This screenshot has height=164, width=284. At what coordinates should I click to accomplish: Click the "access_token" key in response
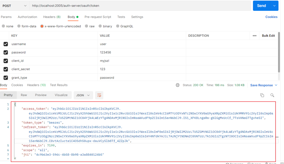click(34, 109)
